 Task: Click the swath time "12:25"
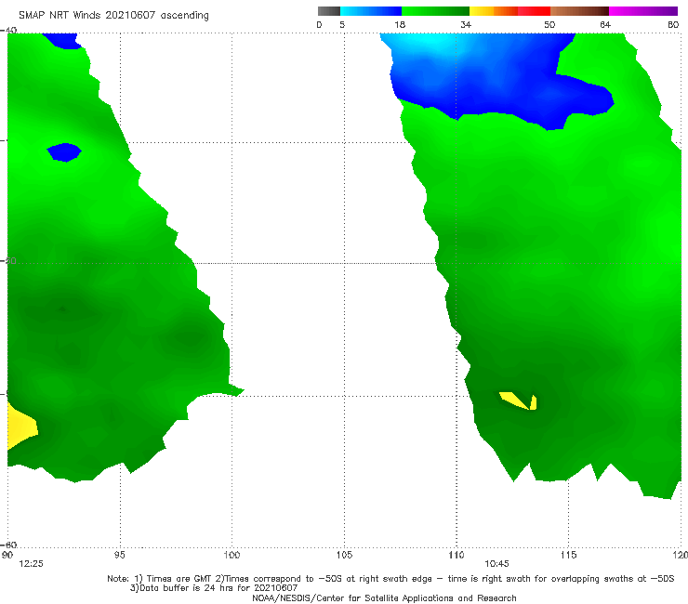(x=31, y=564)
